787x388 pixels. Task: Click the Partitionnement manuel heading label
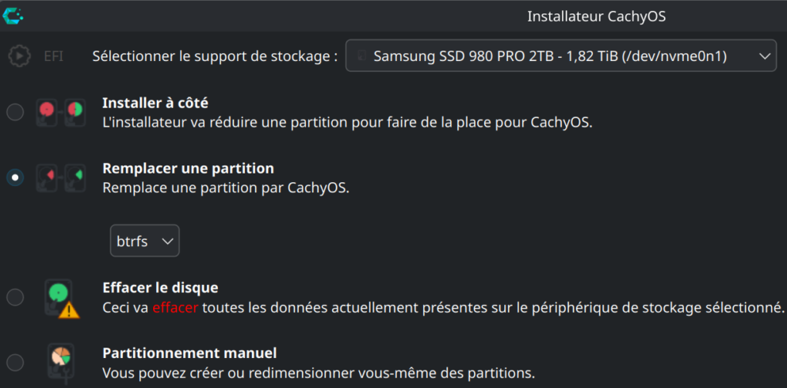point(189,353)
